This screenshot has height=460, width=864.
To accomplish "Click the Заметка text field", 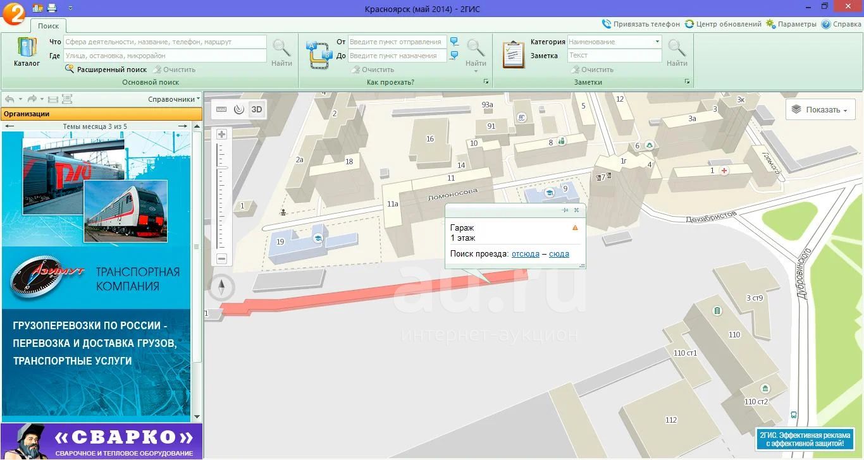I will tap(614, 56).
